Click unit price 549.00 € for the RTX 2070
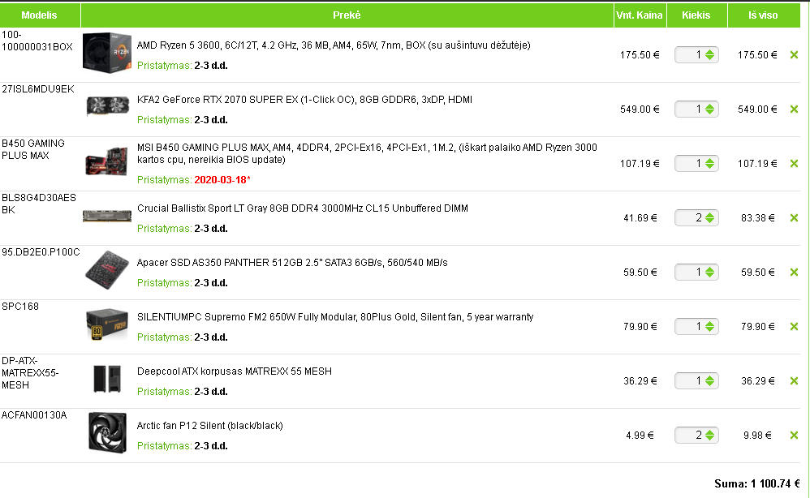The image size is (810, 498). coord(640,109)
